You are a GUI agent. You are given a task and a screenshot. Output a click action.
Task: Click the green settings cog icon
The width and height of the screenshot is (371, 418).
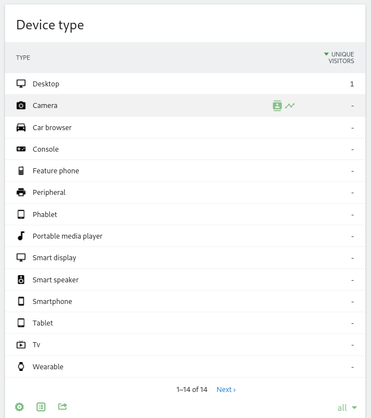click(19, 407)
